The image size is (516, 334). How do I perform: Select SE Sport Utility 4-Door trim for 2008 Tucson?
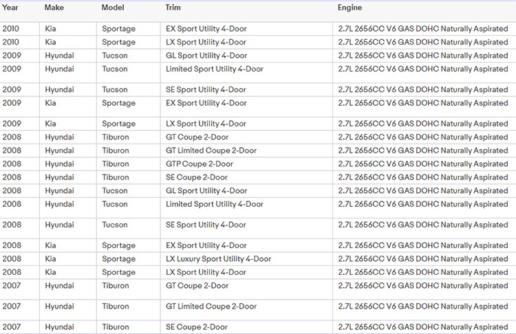tap(206, 225)
